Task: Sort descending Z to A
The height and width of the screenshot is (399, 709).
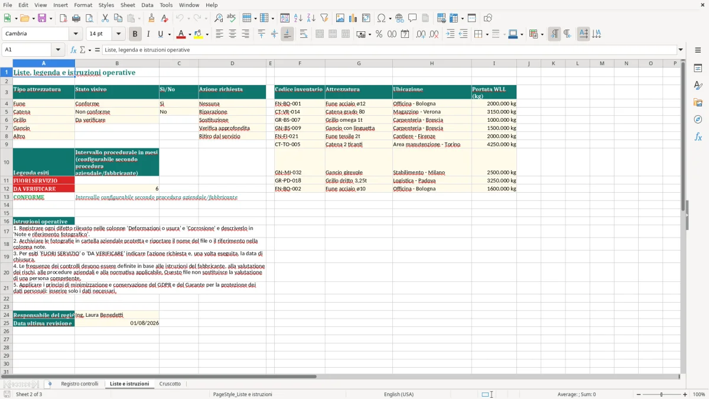Action: [x=311, y=18]
